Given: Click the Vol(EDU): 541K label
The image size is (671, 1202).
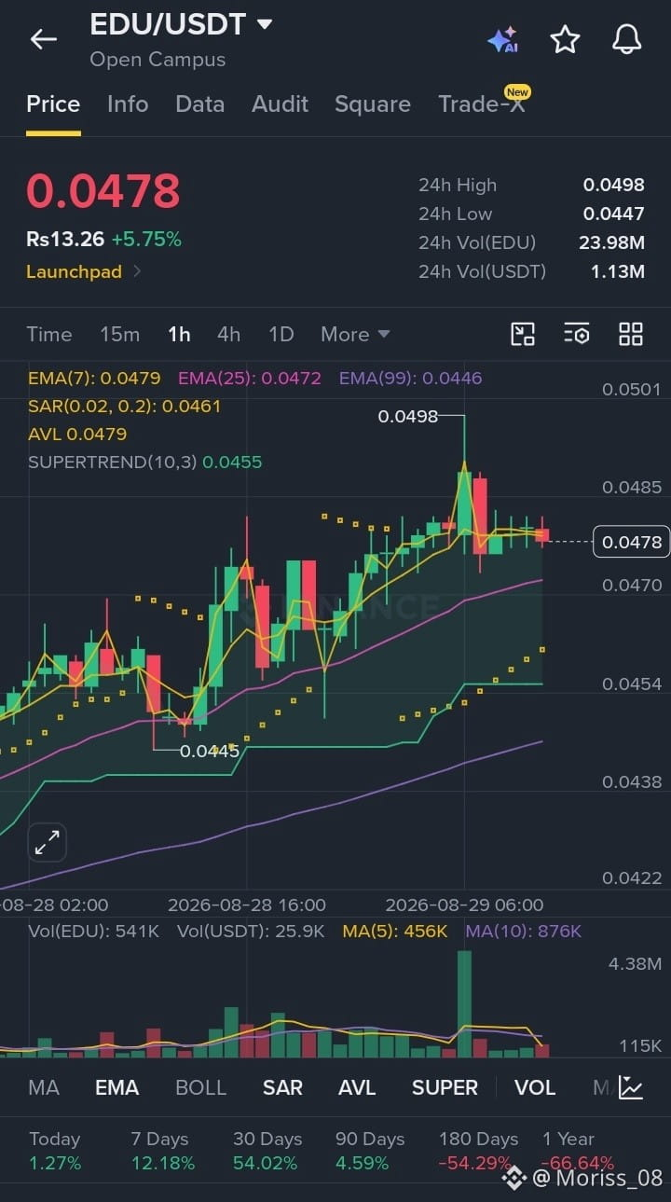Looking at the screenshot, I should (93, 932).
